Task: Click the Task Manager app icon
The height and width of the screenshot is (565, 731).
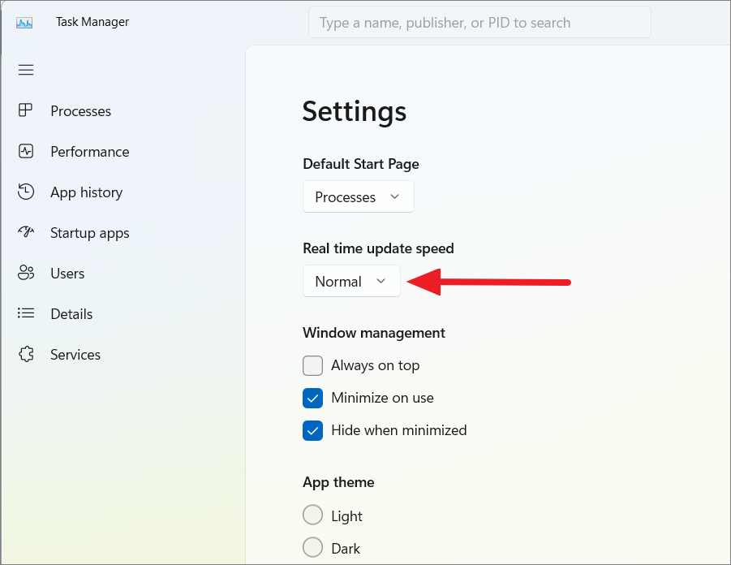Action: [x=24, y=23]
